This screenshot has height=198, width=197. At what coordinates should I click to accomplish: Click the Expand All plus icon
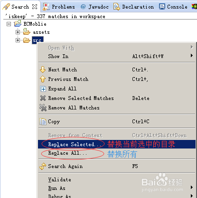coord(43,89)
